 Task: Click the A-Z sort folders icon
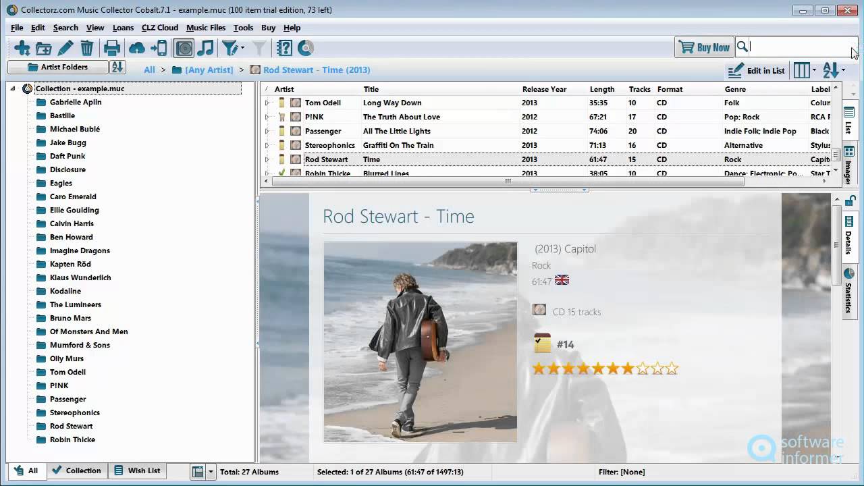(117, 67)
